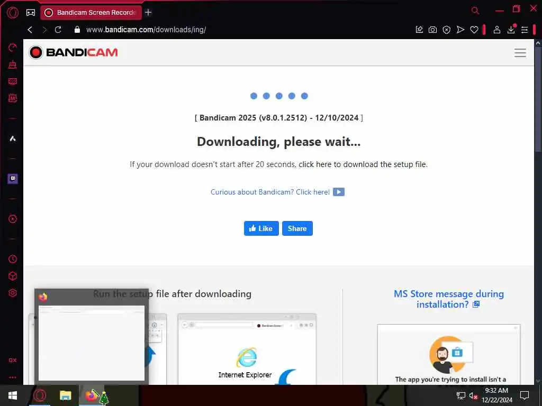
Task: Open the pinboard edit icon in toolbar
Action: pyautogui.click(x=419, y=30)
